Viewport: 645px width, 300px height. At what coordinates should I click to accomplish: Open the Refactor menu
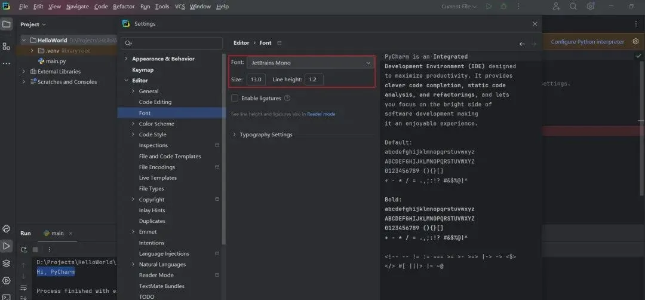[x=124, y=7]
